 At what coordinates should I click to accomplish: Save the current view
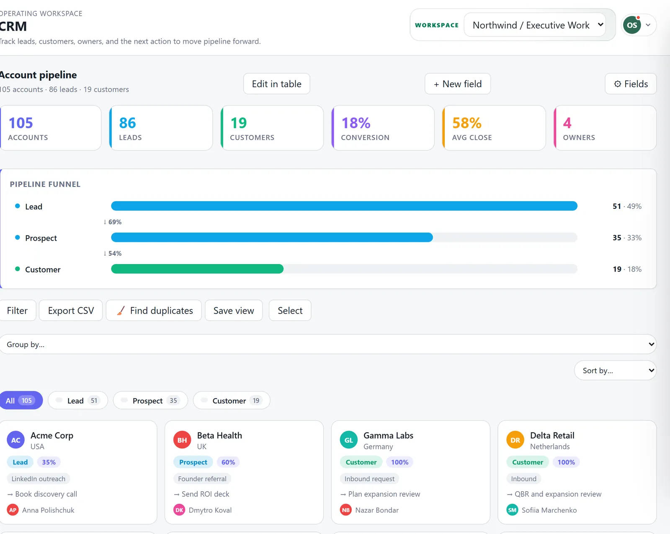(x=234, y=311)
